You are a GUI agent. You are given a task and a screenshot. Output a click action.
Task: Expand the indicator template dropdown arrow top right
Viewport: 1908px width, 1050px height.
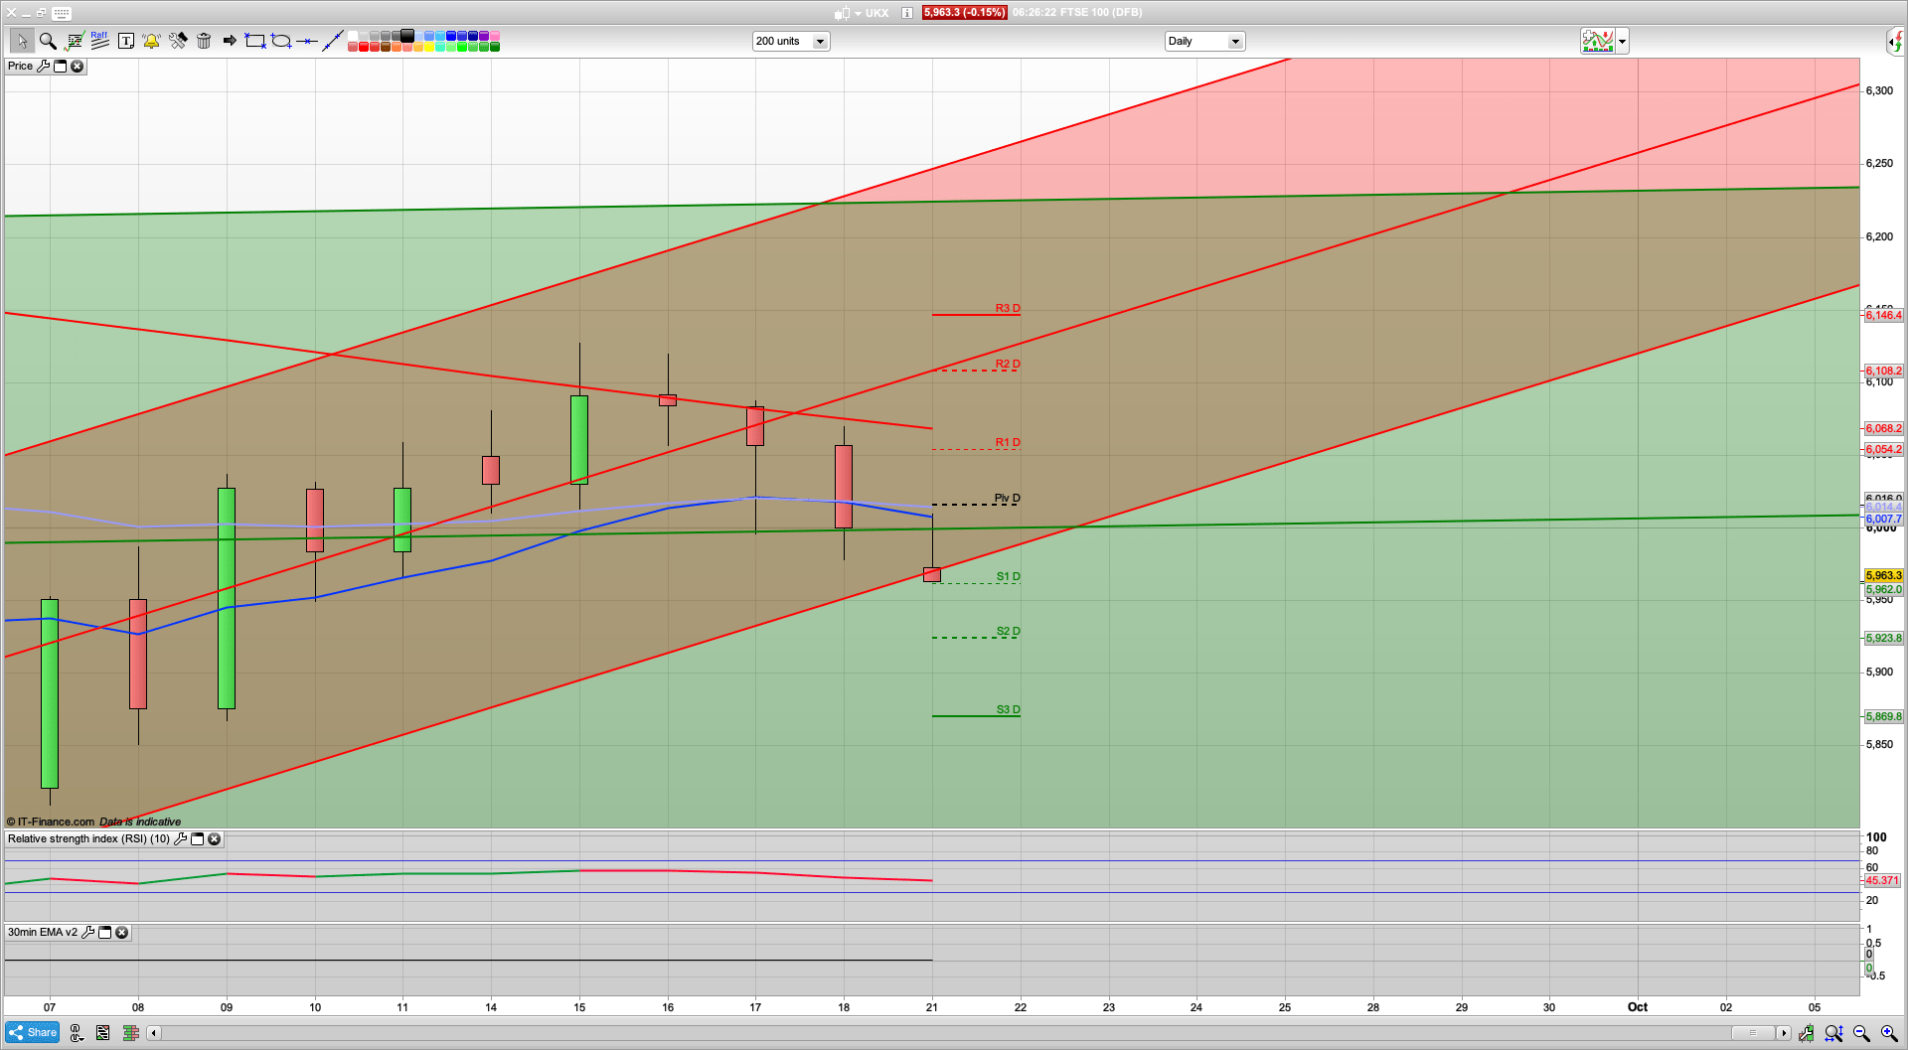coord(1621,41)
